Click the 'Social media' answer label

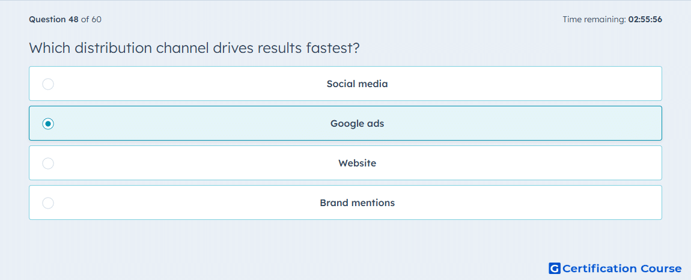pos(357,84)
